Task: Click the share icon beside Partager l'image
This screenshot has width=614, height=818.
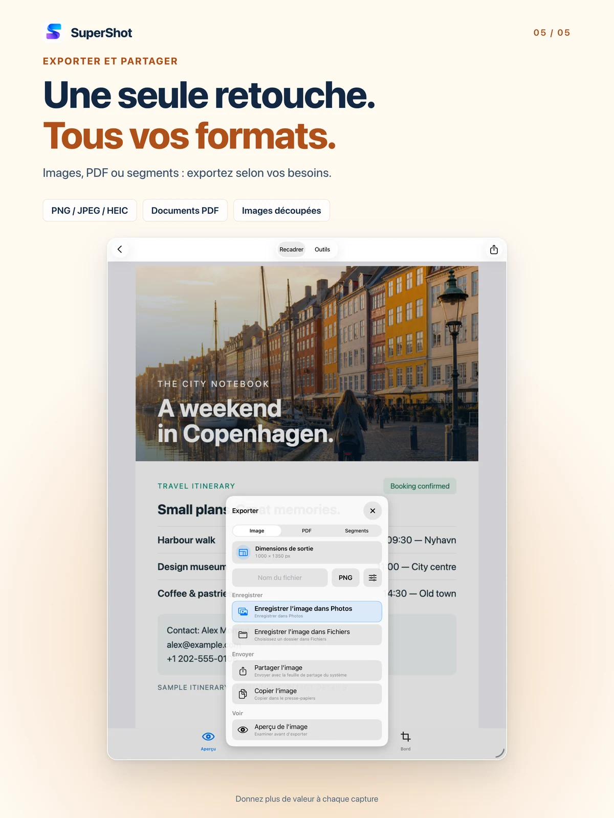Action: click(243, 671)
